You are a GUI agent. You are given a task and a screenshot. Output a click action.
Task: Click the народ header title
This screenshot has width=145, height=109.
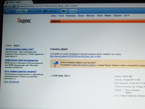[x=55, y=21]
